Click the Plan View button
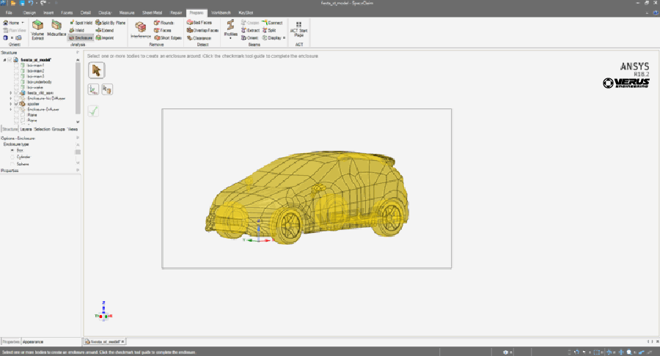Image resolution: width=660 pixels, height=356 pixels. pos(15,30)
